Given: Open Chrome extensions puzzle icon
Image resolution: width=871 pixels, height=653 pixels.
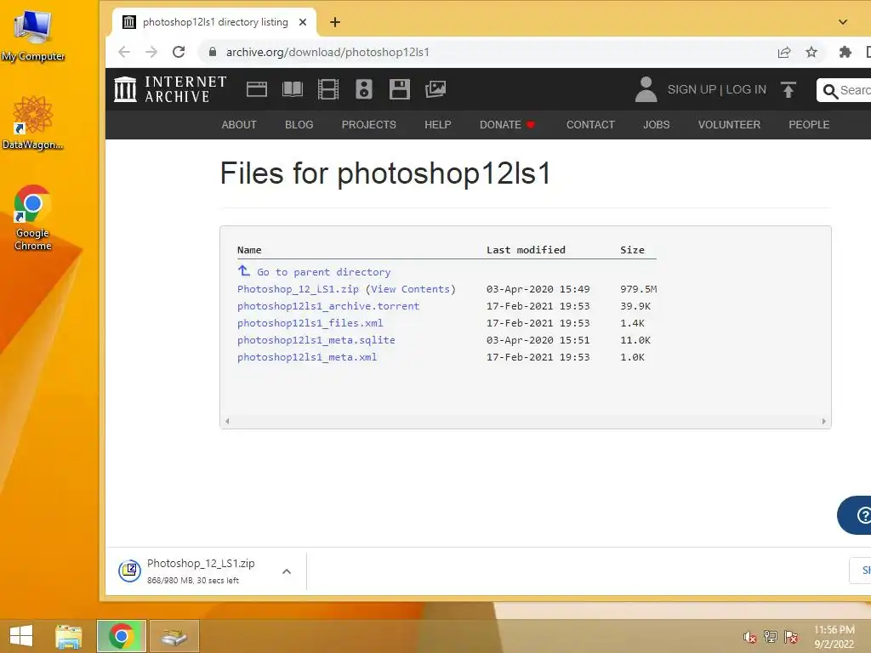Looking at the screenshot, I should (845, 52).
